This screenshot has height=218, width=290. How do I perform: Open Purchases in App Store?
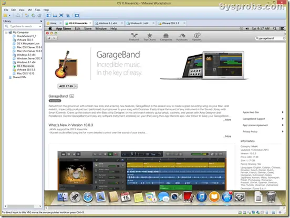click(182, 37)
